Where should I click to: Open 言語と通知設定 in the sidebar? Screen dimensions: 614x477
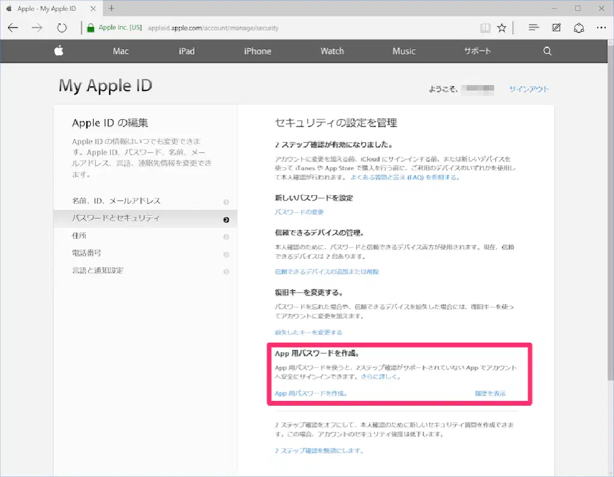pos(98,270)
